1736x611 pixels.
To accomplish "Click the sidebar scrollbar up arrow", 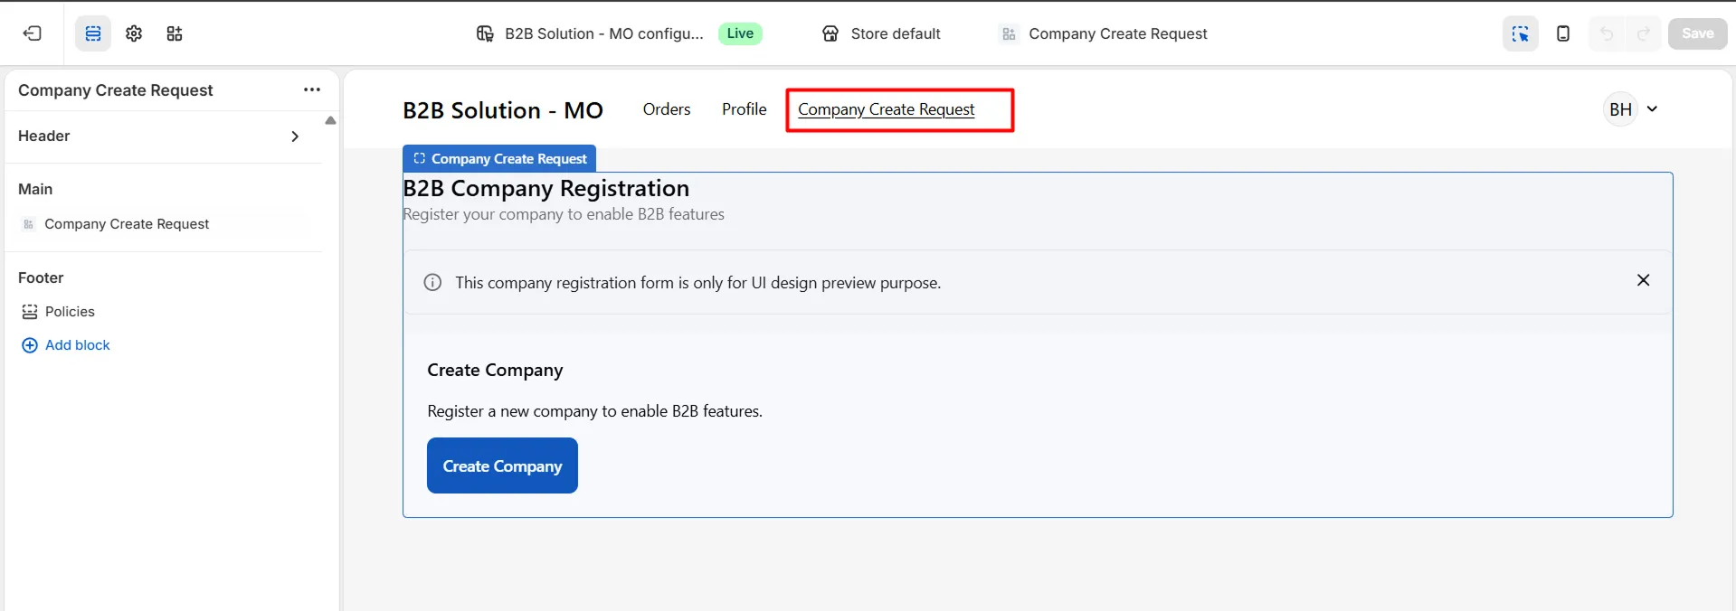I will coord(330,120).
